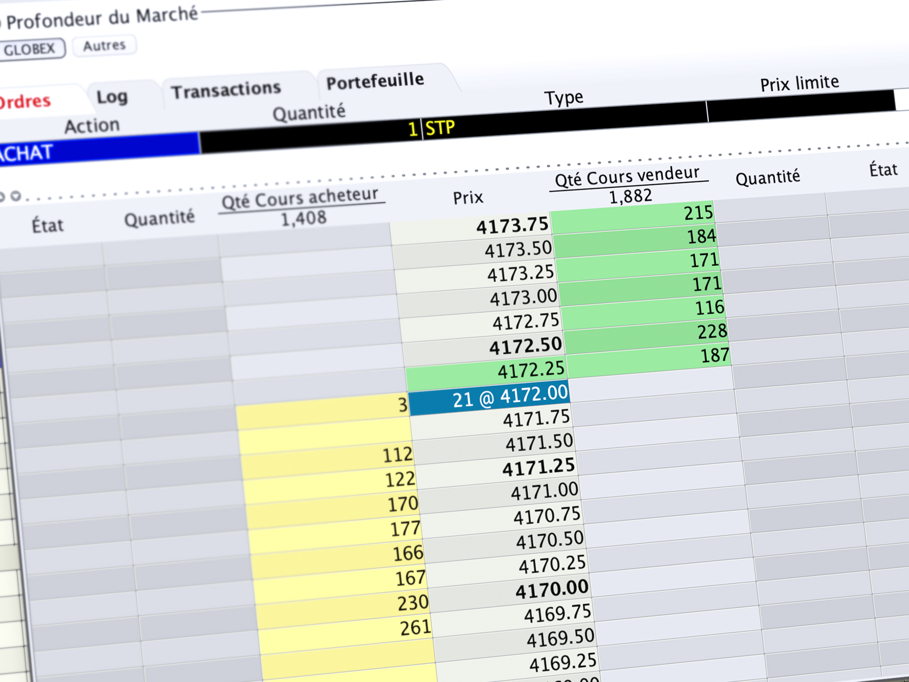Click price 4170.50

[550, 541]
